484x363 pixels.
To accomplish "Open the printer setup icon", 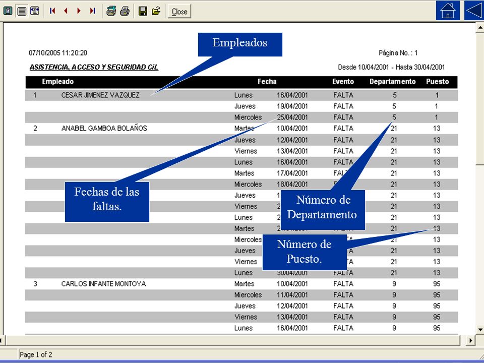I will pyautogui.click(x=111, y=11).
